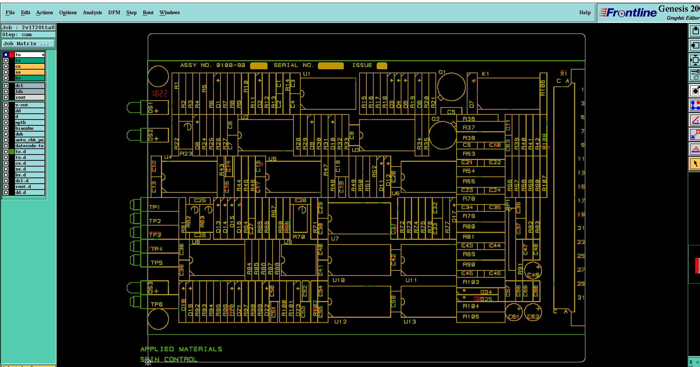Open the Edit menu
This screenshot has width=700, height=367.
[26, 12]
